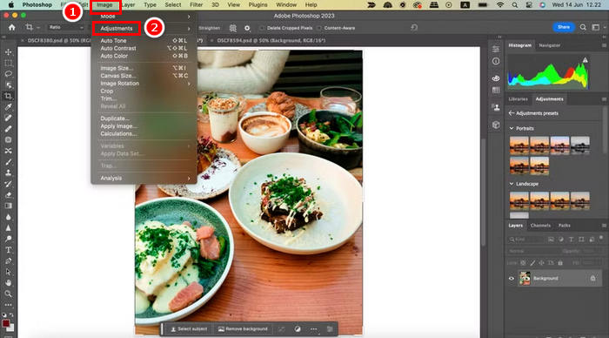Screen dimensions: 609x338
Task: Toggle Delete Cropped Pixels checkbox
Action: (x=262, y=28)
